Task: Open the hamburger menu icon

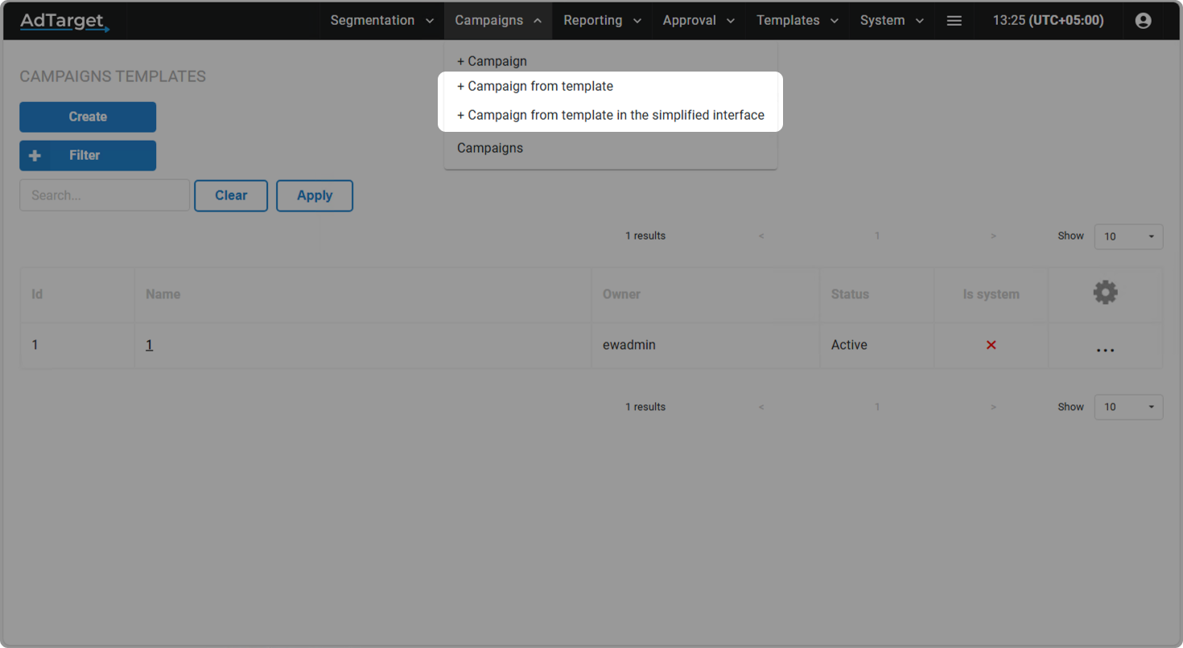Action: 954,21
